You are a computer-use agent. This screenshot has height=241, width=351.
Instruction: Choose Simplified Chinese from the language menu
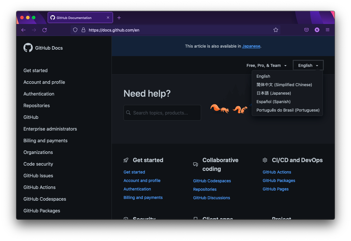point(284,85)
